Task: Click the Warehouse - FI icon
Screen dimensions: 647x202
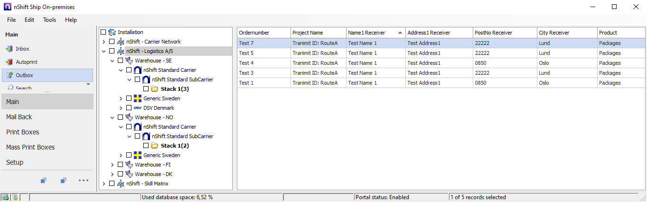Action: click(129, 165)
